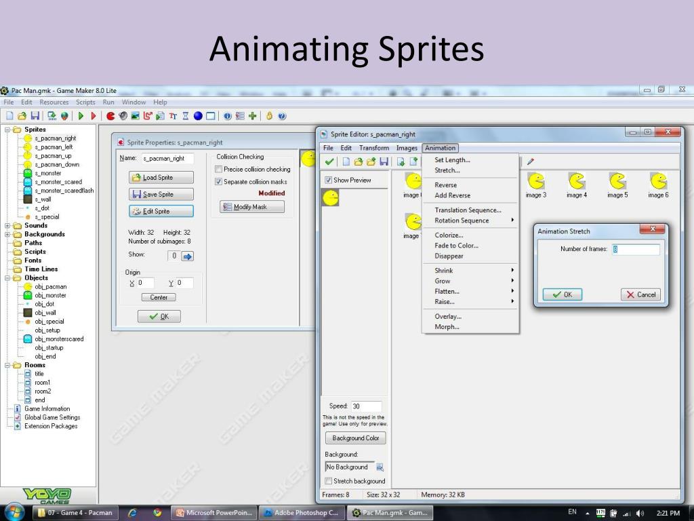Image resolution: width=694 pixels, height=521 pixels.
Task: Create a sound with the speaker icon
Action: [123, 116]
